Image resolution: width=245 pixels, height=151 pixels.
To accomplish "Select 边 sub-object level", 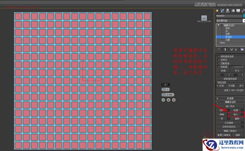I will tap(227, 31).
